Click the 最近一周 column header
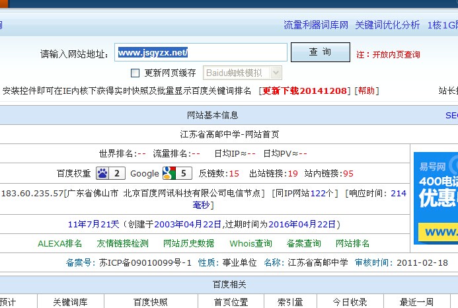This screenshot has height=308, width=458. [x=416, y=302]
